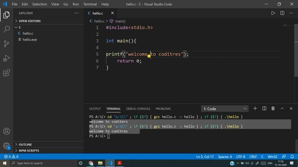Open the Manage gear icon
The width and height of the screenshot is (298, 167).
pos(7,146)
